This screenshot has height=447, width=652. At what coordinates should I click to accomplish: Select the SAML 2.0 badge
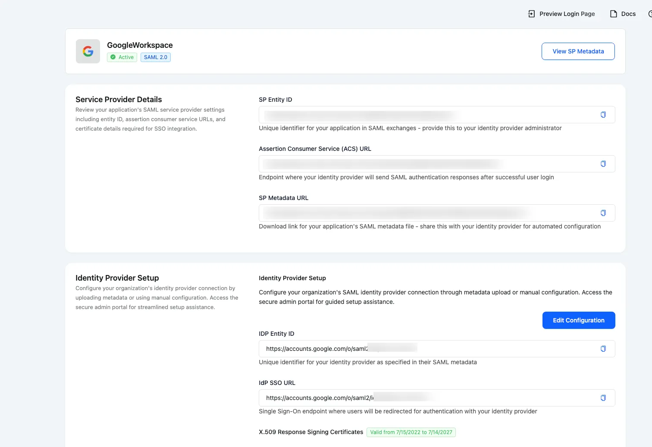point(155,57)
